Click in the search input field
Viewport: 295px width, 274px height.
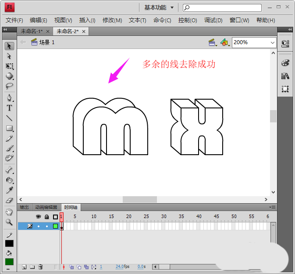222,8
